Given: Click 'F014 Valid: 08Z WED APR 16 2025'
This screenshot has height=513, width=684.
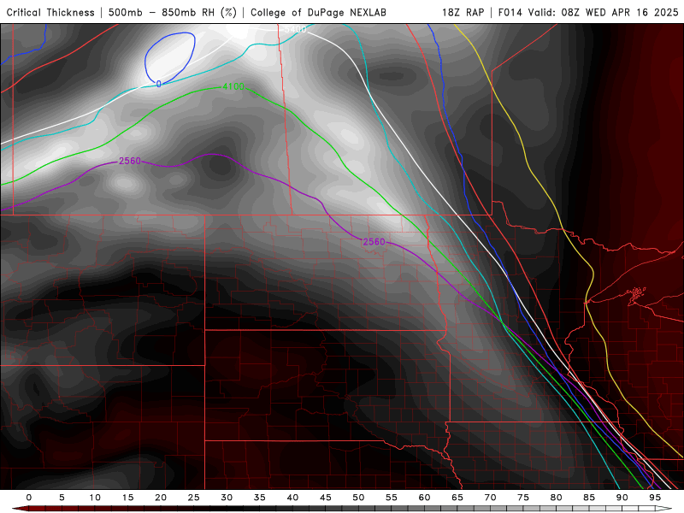Looking at the screenshot, I should pyautogui.click(x=588, y=12).
